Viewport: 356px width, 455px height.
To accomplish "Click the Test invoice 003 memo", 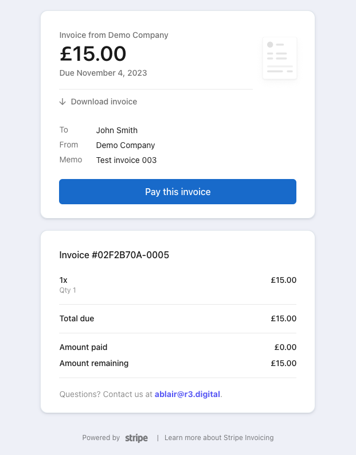I will pos(126,160).
